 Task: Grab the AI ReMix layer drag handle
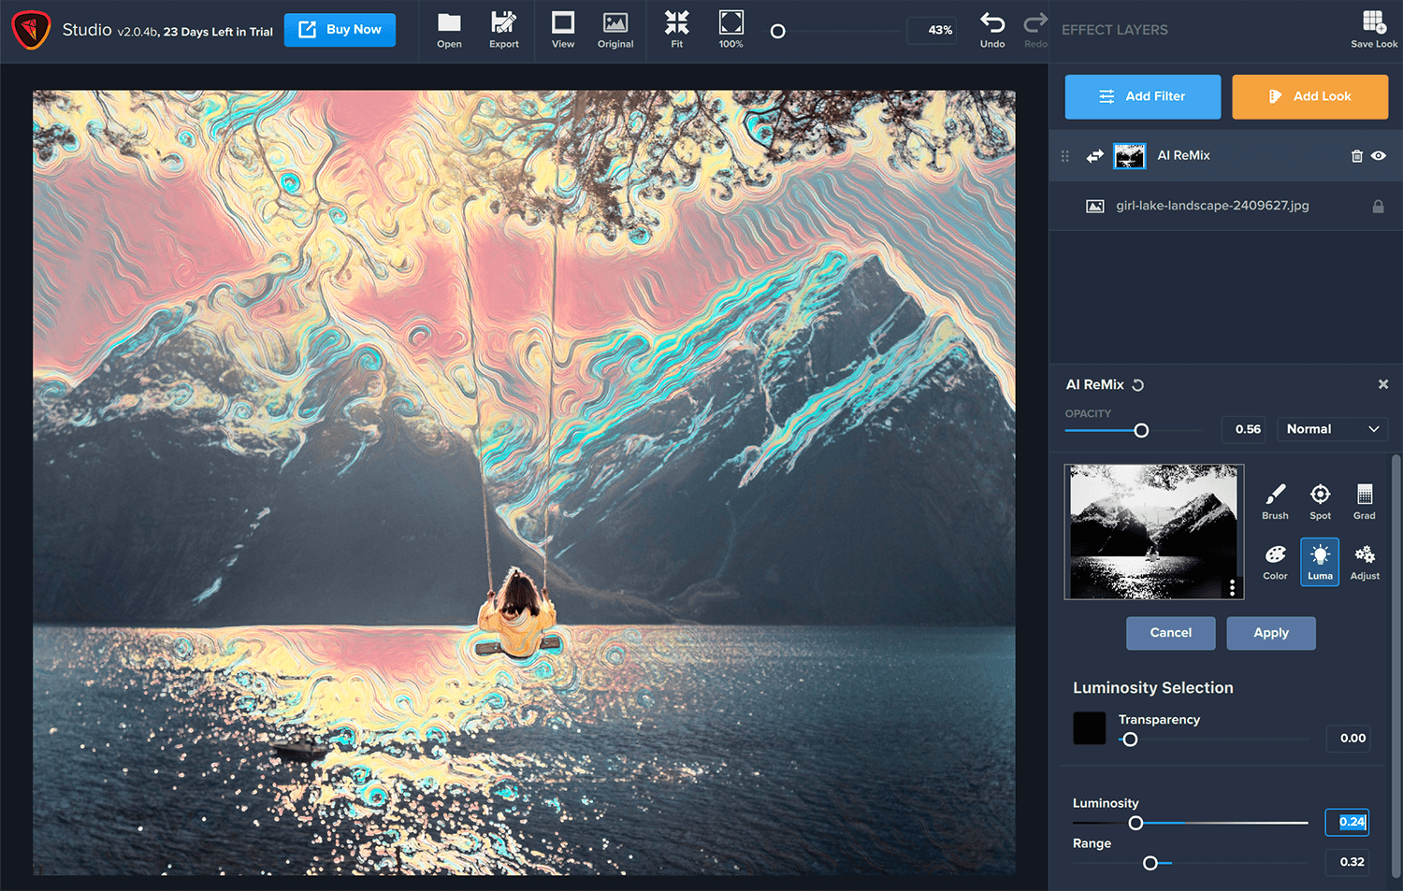tap(1064, 156)
